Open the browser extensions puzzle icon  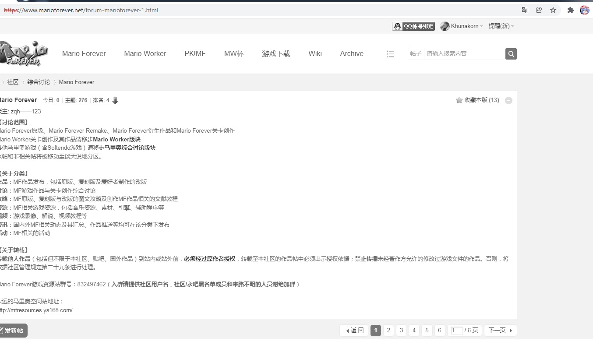[570, 10]
